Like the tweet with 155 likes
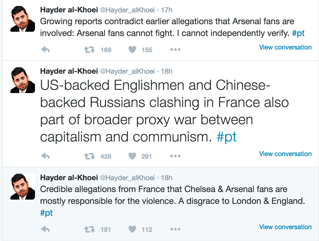Image resolution: width=319 pixels, height=241 pixels. click(x=132, y=50)
